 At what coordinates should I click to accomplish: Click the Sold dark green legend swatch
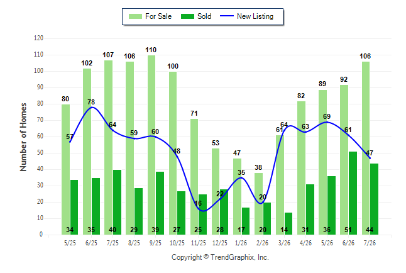point(187,16)
